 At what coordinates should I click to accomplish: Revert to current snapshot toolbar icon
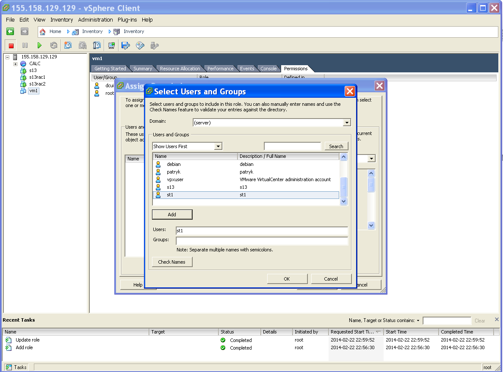(83, 46)
